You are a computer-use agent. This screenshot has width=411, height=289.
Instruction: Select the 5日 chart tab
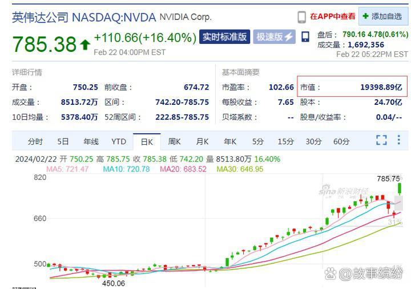63,141
